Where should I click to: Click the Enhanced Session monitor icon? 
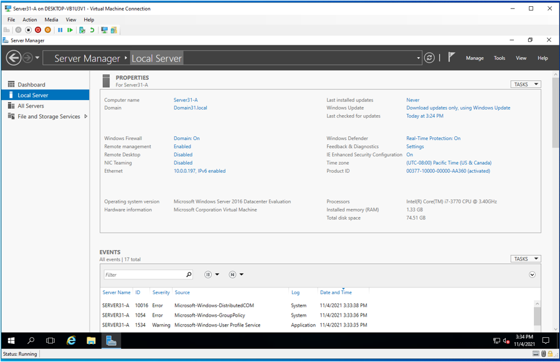(x=104, y=30)
